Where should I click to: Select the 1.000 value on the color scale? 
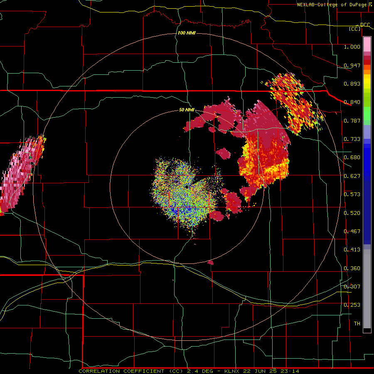[352, 47]
